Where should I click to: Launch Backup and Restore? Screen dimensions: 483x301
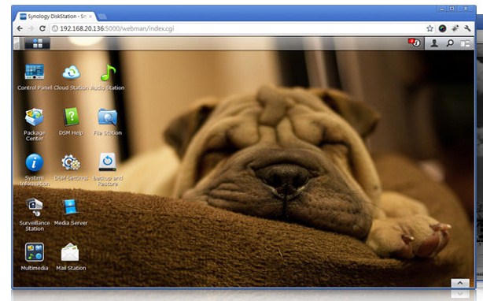click(x=108, y=162)
